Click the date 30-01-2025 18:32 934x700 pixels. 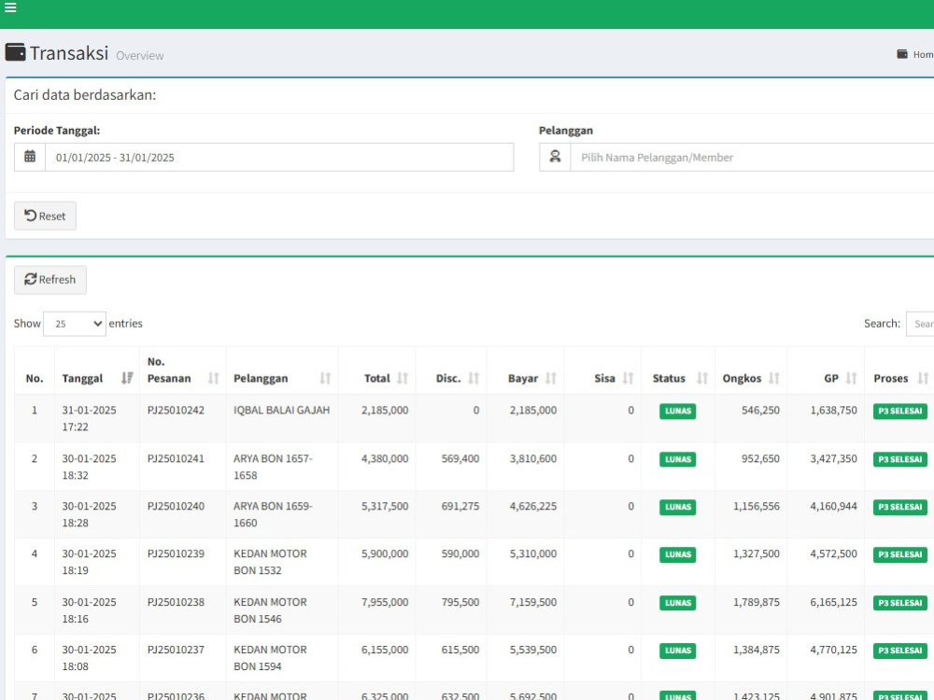pos(90,467)
